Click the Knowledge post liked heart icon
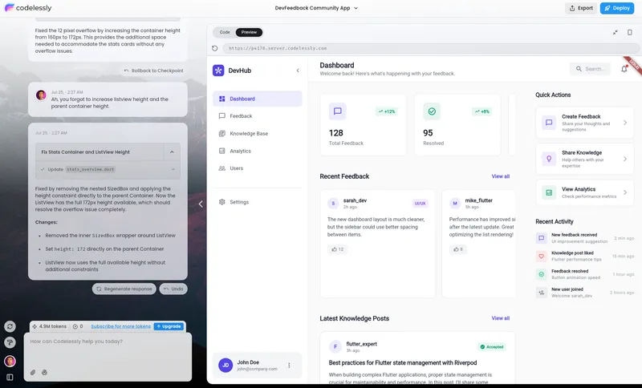 pos(541,256)
